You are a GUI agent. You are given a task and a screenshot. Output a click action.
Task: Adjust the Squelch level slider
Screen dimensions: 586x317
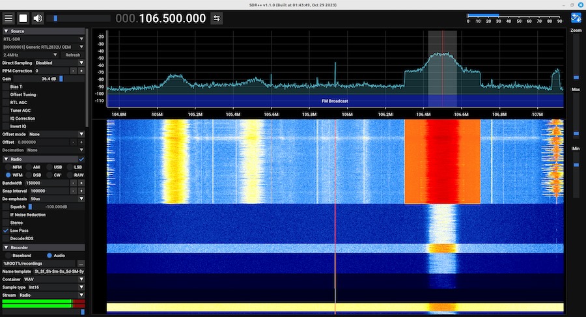(57, 207)
